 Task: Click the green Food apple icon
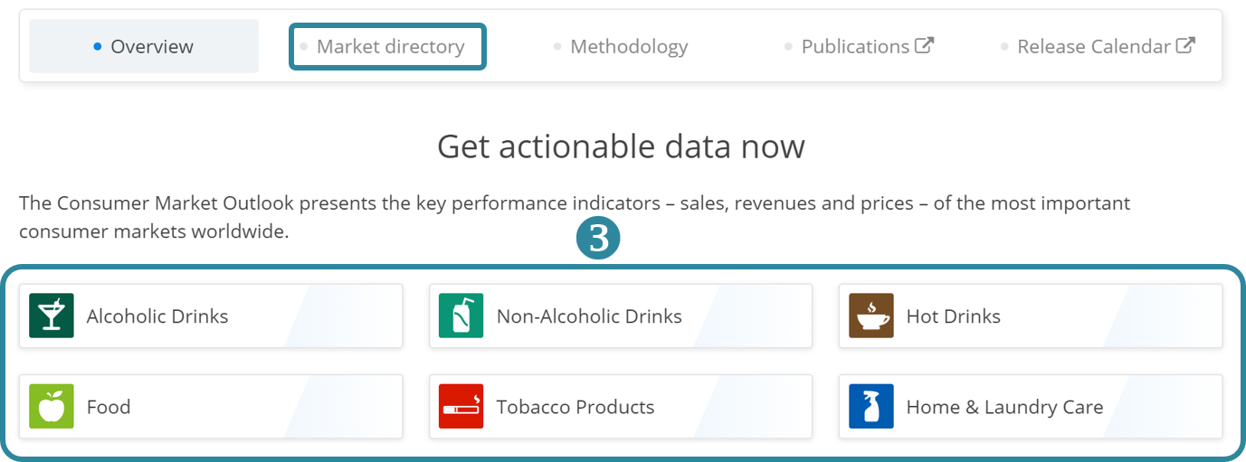tap(52, 407)
